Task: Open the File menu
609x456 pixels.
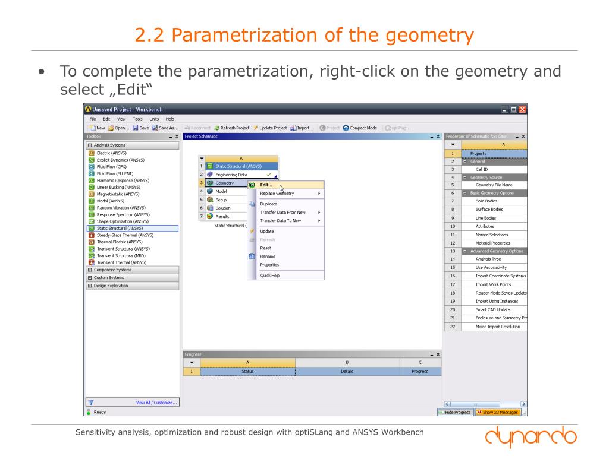Action: click(93, 119)
